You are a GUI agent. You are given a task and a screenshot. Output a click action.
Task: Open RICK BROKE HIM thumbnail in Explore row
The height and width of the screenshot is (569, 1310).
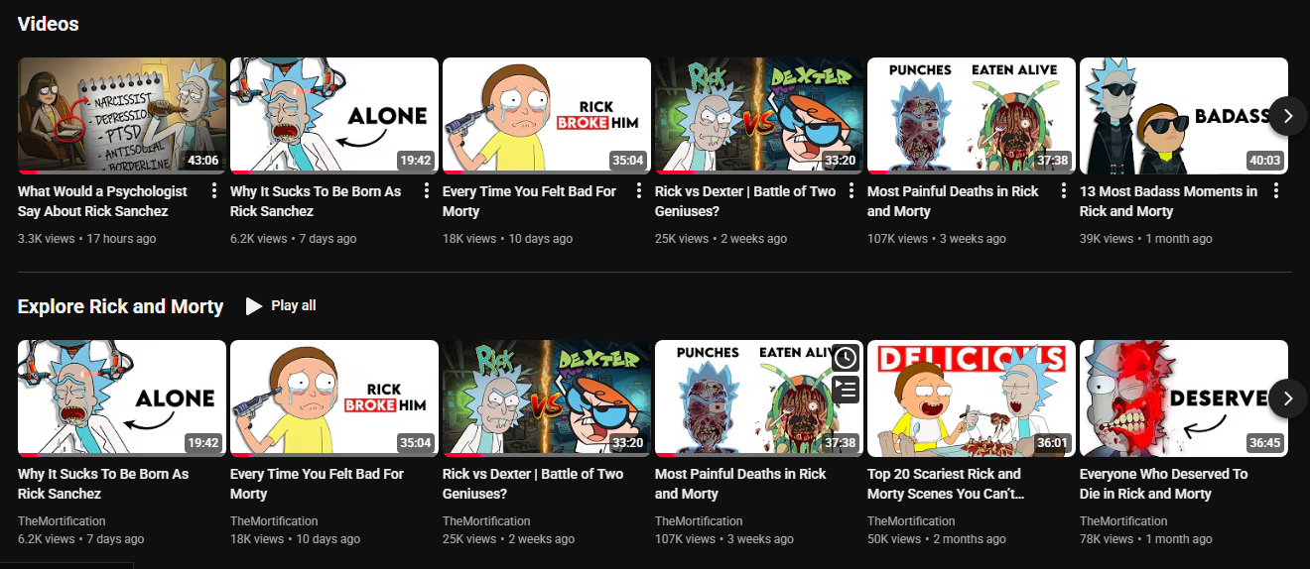[x=334, y=398]
